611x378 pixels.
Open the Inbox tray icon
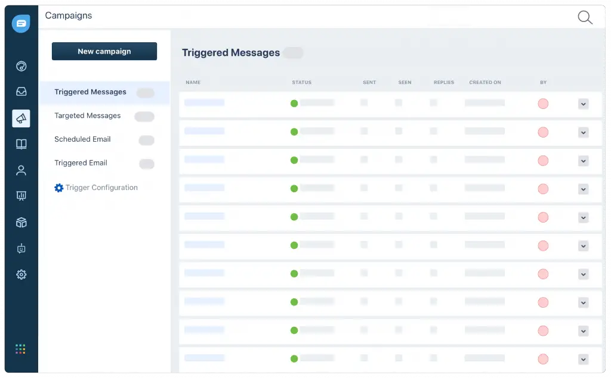pos(21,92)
